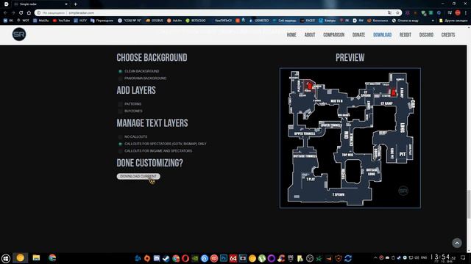
Task: Go to the browser home page icon
Action: click(x=29, y=13)
